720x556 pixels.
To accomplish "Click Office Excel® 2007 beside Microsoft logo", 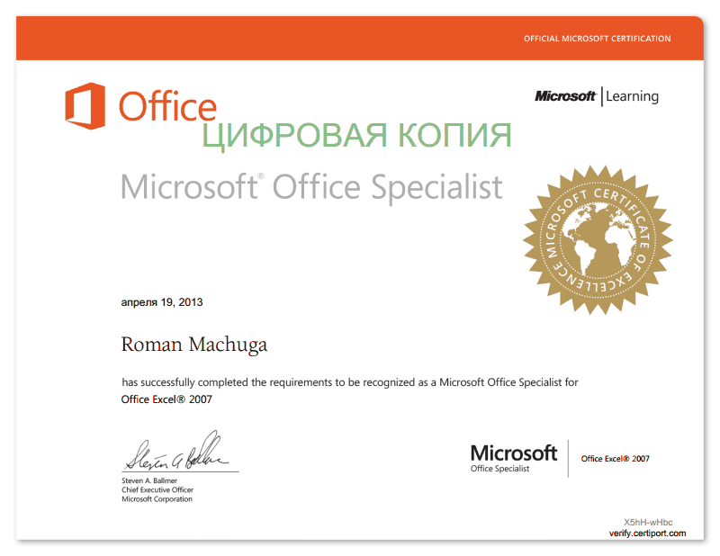I will (x=616, y=459).
